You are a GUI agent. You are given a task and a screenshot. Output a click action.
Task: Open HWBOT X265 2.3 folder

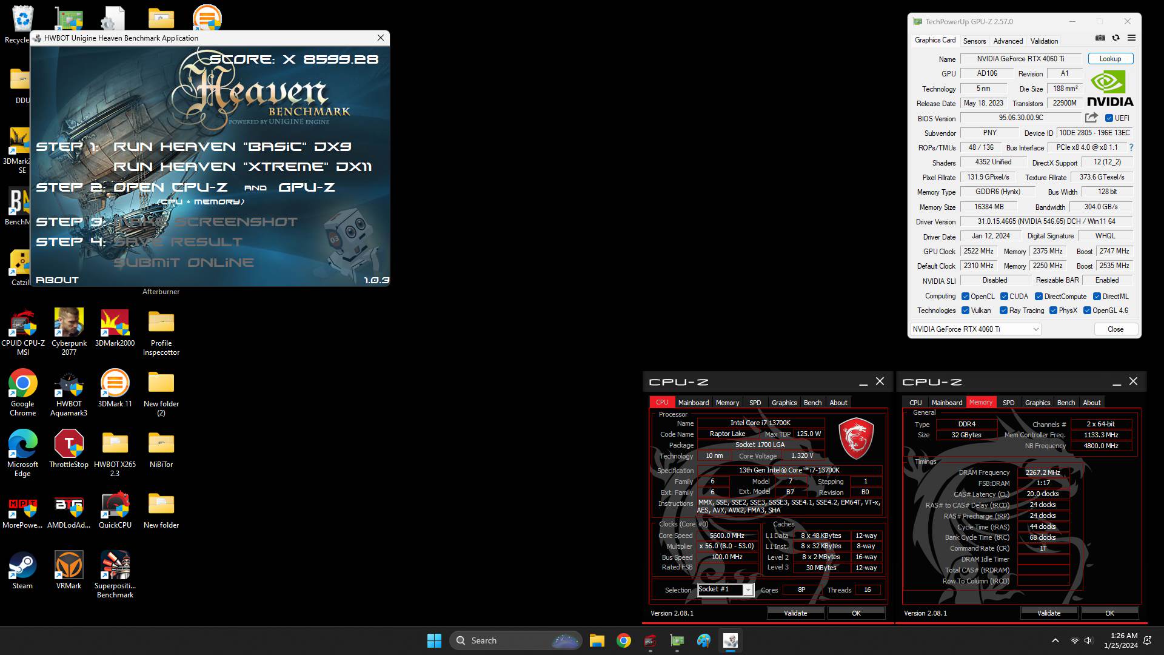click(115, 452)
